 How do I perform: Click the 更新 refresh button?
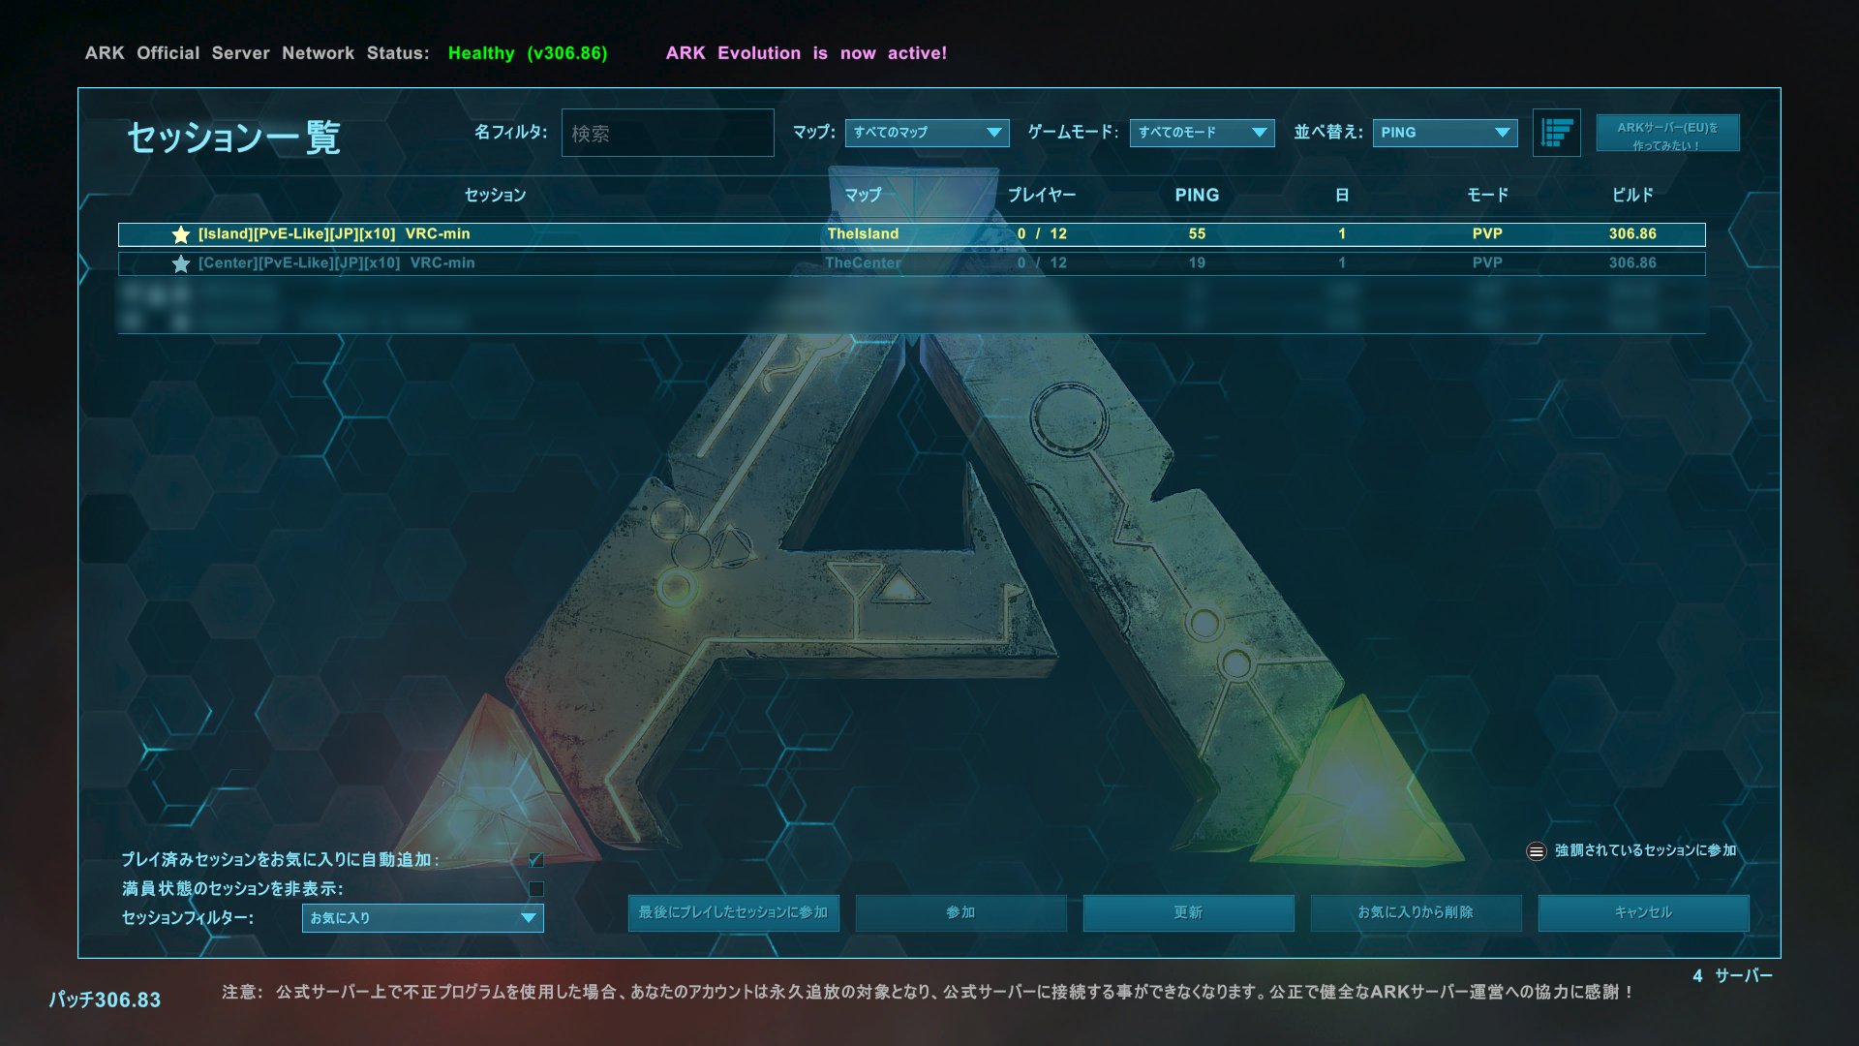click(x=1189, y=913)
